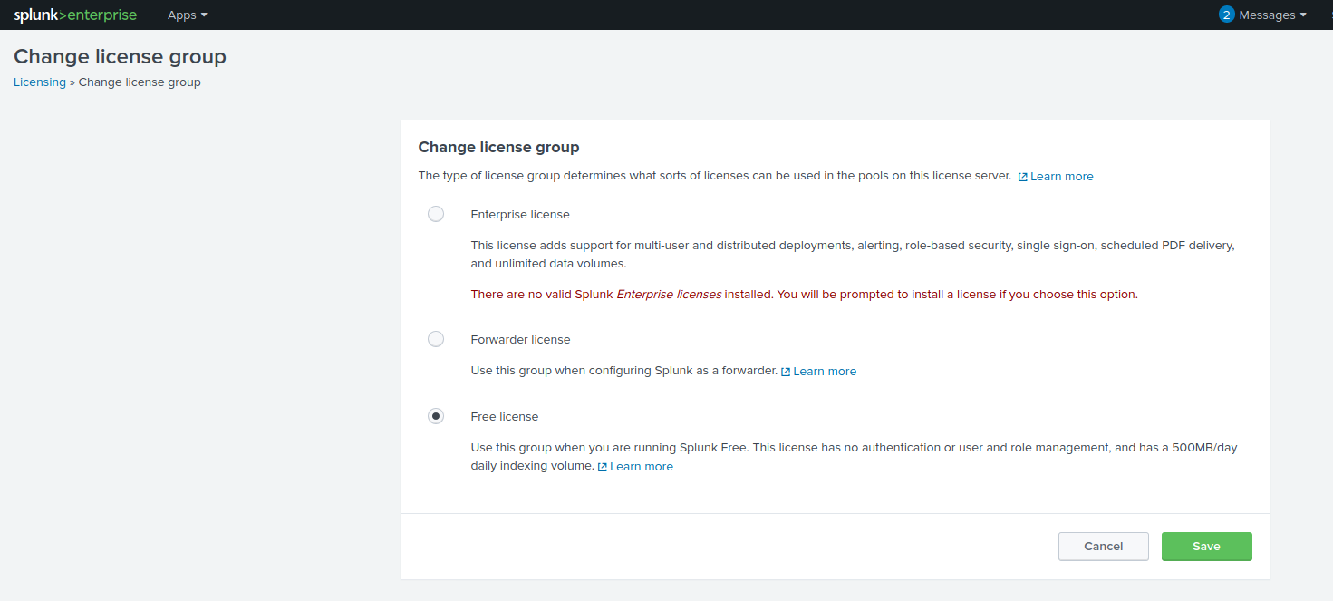
Task: Click the Free license label text
Action: coord(505,416)
